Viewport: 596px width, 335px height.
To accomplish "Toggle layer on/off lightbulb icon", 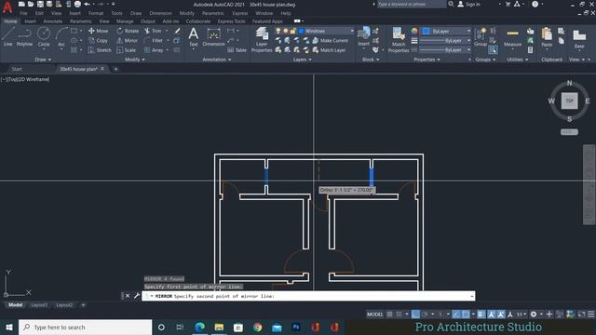I will coord(278,31).
